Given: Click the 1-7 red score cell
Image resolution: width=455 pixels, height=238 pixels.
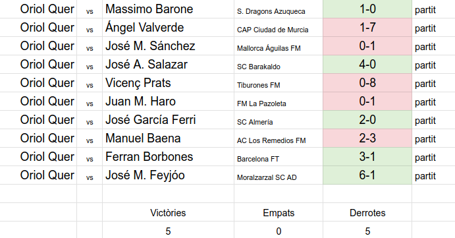Looking at the screenshot, I should point(367,27).
